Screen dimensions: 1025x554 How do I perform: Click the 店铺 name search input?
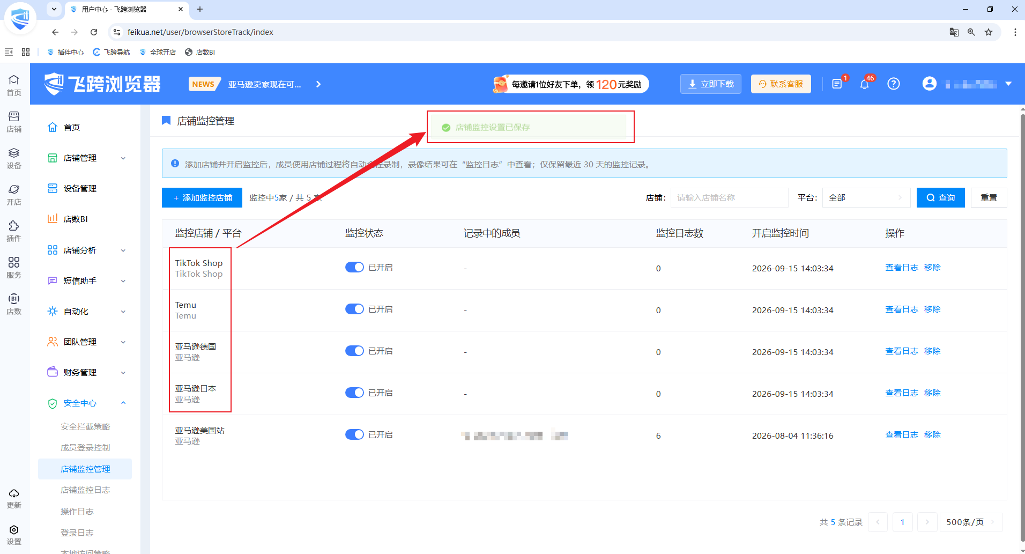click(730, 197)
